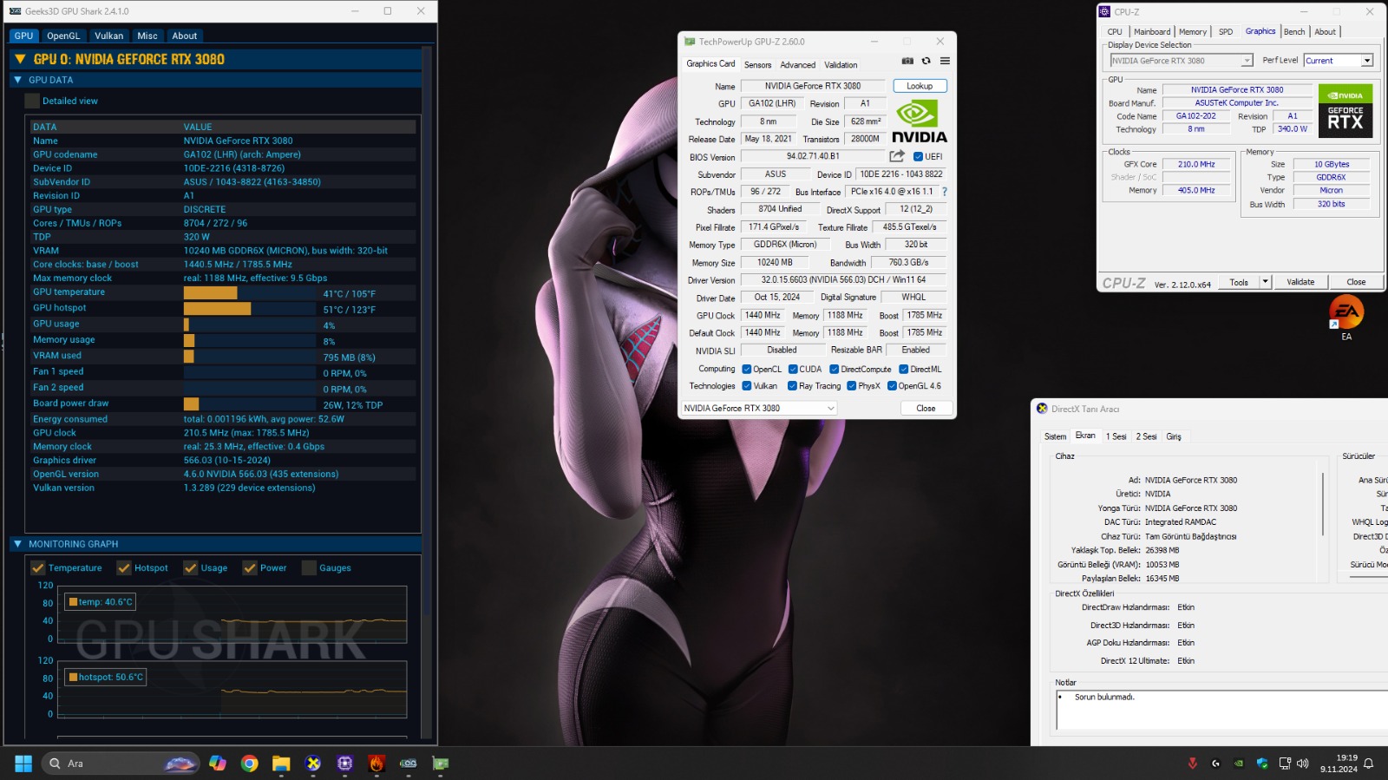Open the Advanced tab in GPU-Z
Screen dimensions: 1388x780
(797, 65)
